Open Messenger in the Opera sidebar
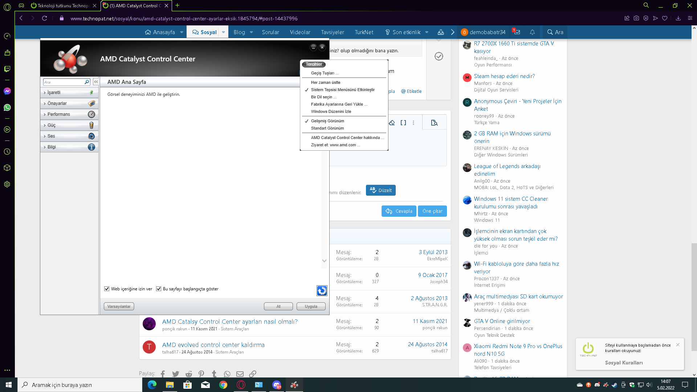Screen dimensions: 697x392 pyautogui.click(x=7, y=91)
